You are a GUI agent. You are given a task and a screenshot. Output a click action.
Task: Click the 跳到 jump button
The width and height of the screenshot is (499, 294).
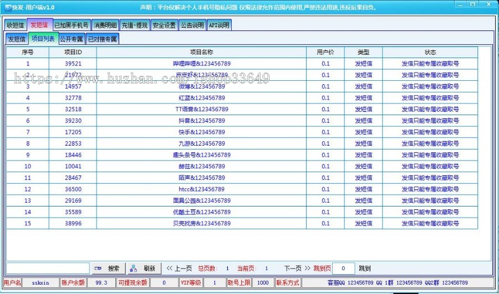(364, 269)
